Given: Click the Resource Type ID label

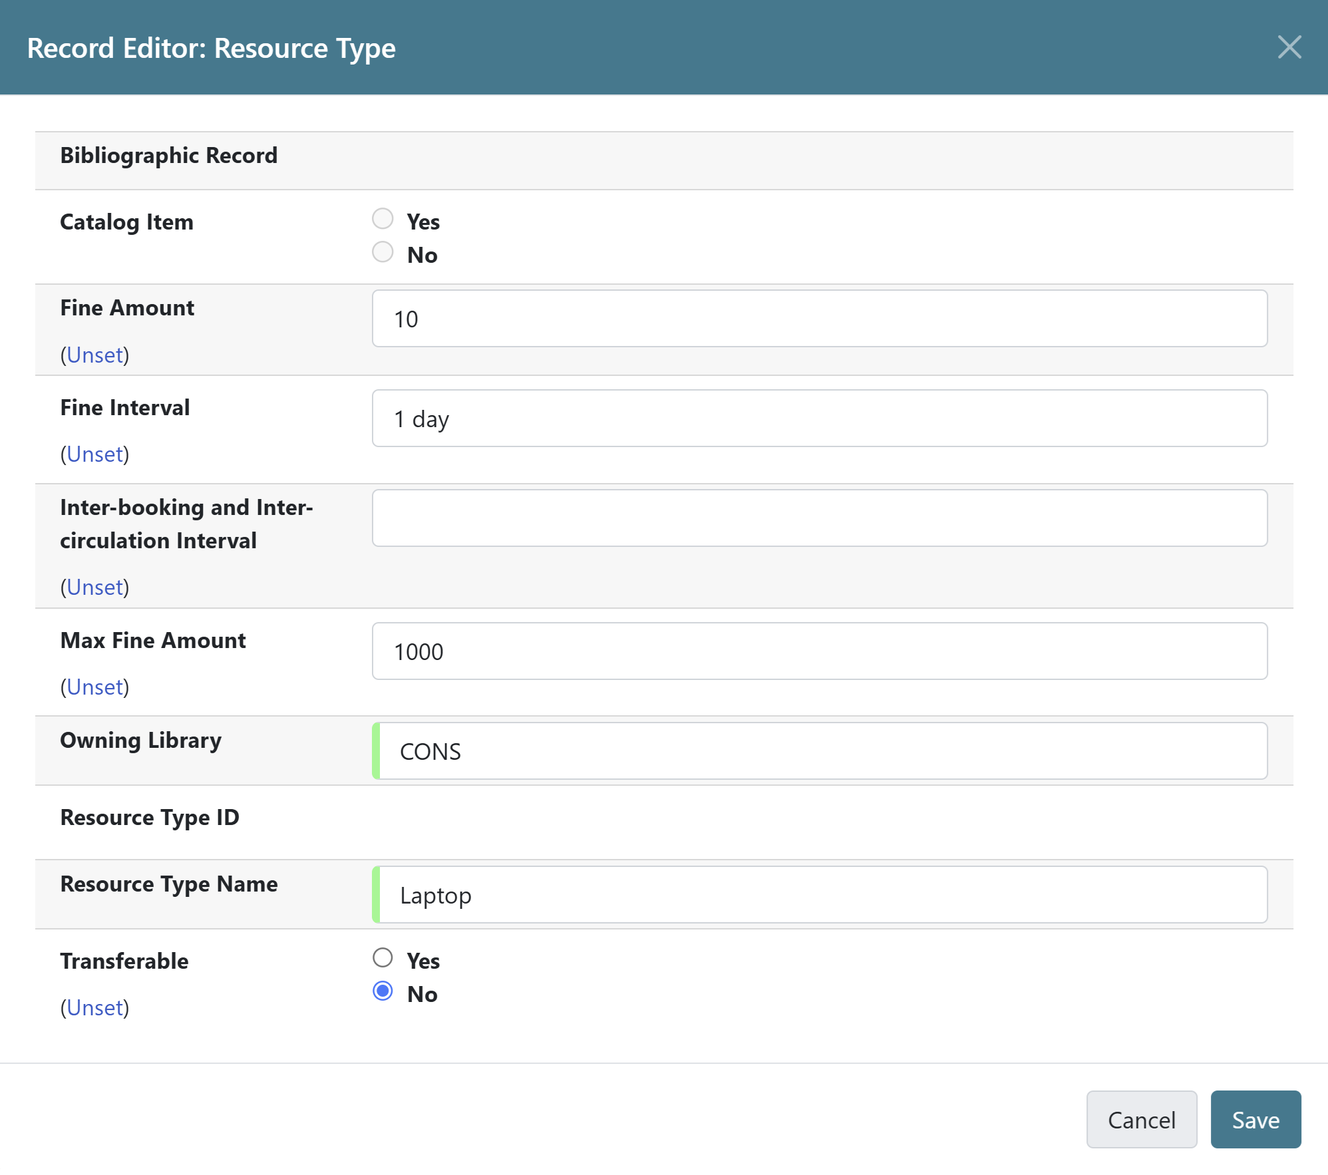Looking at the screenshot, I should pyautogui.click(x=149, y=817).
